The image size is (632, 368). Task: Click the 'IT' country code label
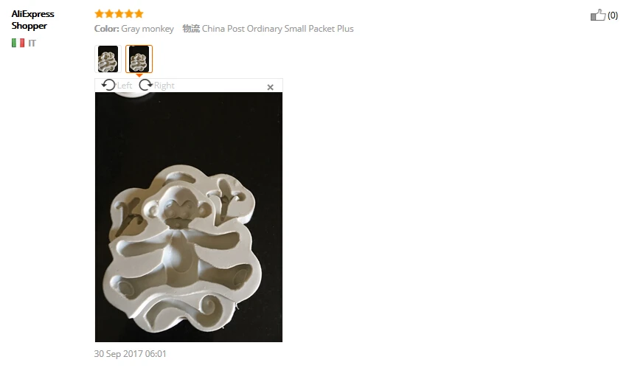click(32, 43)
